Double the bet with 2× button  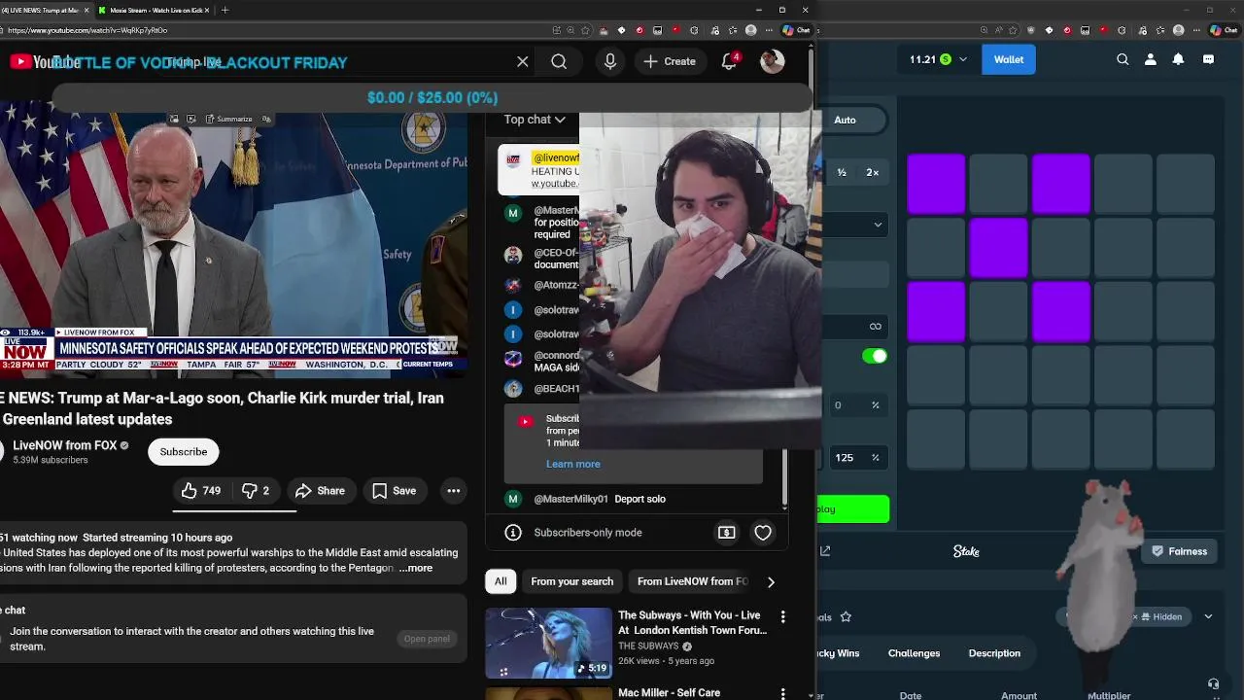873,173
